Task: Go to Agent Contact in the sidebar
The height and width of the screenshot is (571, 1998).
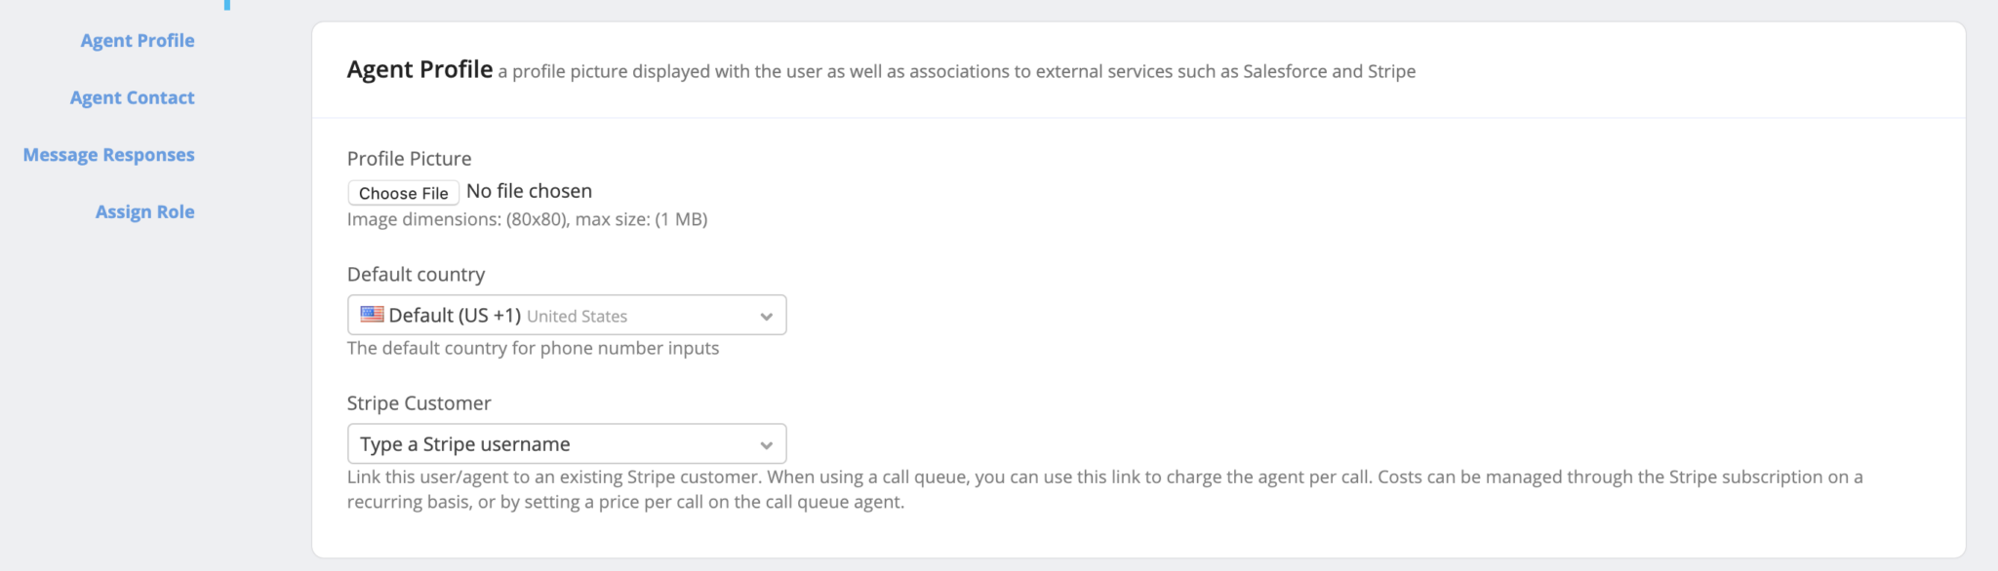Action: pos(133,98)
